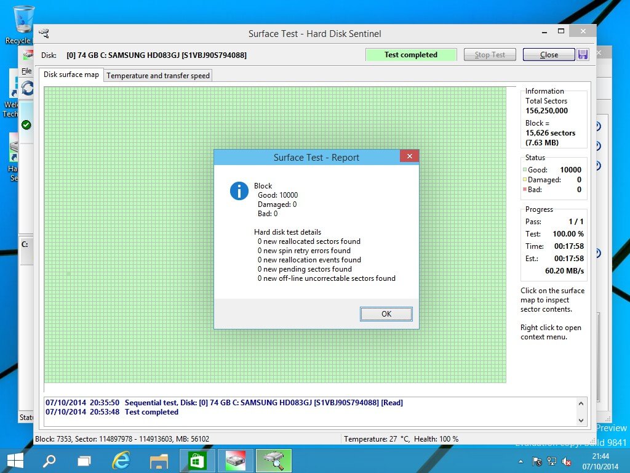Click the log scroll down arrow
Image resolution: width=630 pixels, height=473 pixels.
pos(581,420)
